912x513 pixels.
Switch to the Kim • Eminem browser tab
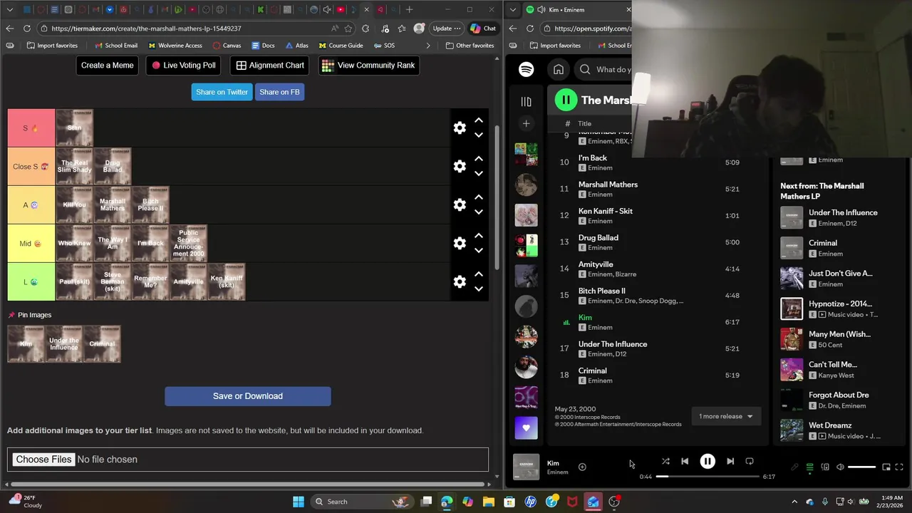tap(576, 10)
